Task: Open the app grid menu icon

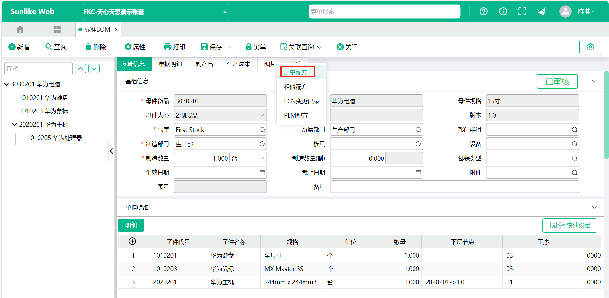Action: pos(57,29)
